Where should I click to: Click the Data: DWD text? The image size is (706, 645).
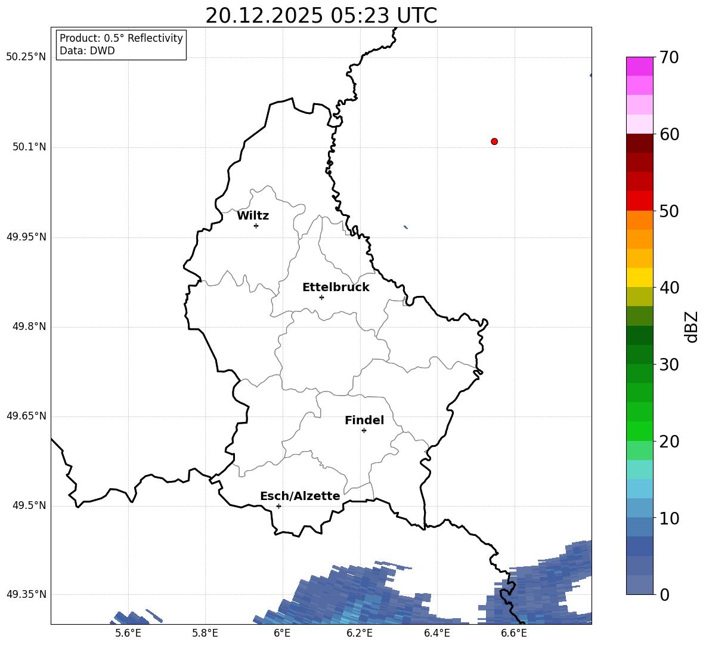tap(87, 51)
